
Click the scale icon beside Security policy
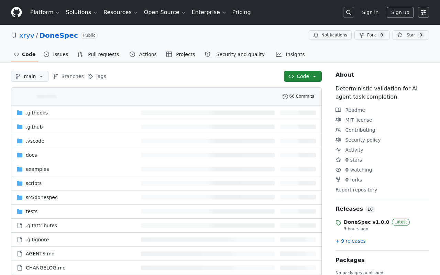tap(338, 140)
